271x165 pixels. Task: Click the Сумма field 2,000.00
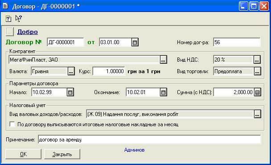coord(234,92)
